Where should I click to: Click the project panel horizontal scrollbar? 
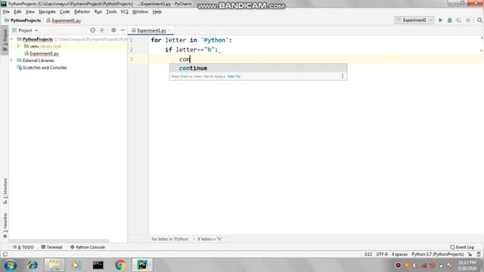point(59,240)
